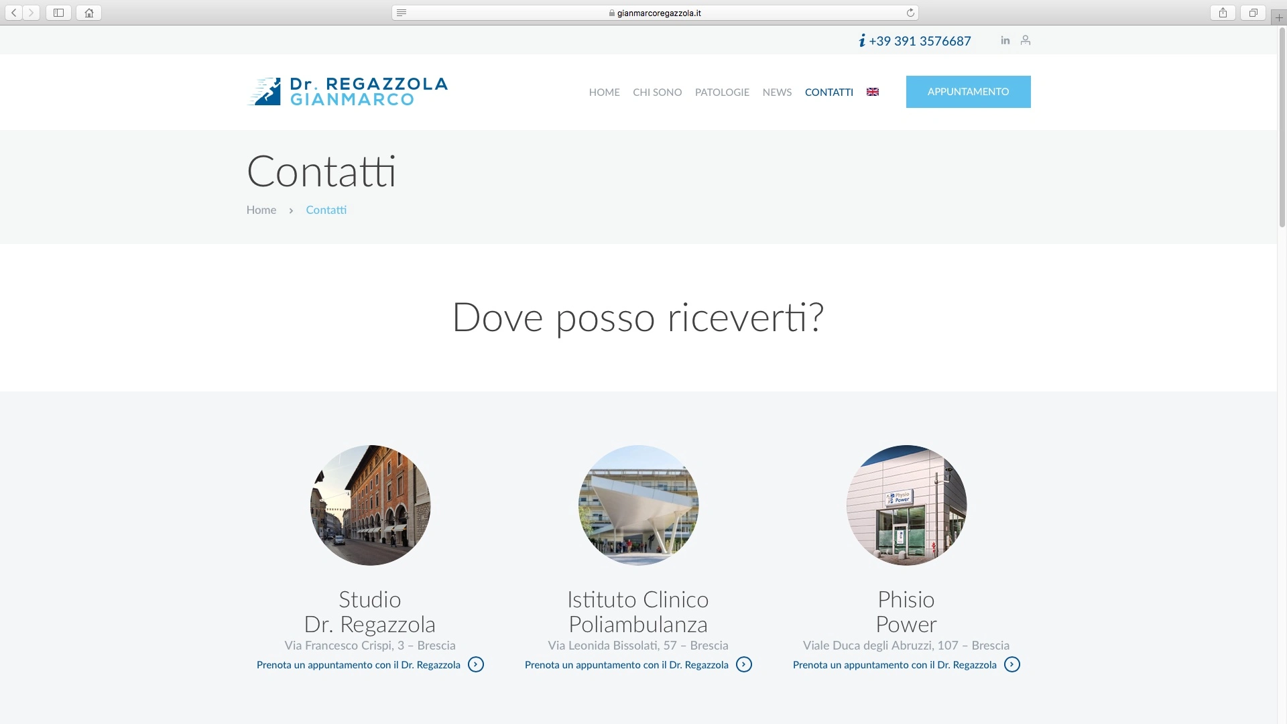Click address Viale Duca degli Abruzzi, 107
The image size is (1287, 724).
(x=906, y=646)
